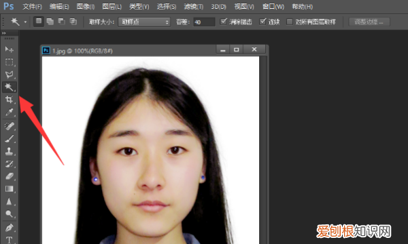408x244 pixels.
Task: Minimize the 1.jpg document window
Action: point(223,49)
